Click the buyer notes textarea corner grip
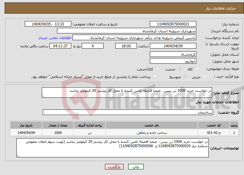 click(x=18, y=156)
